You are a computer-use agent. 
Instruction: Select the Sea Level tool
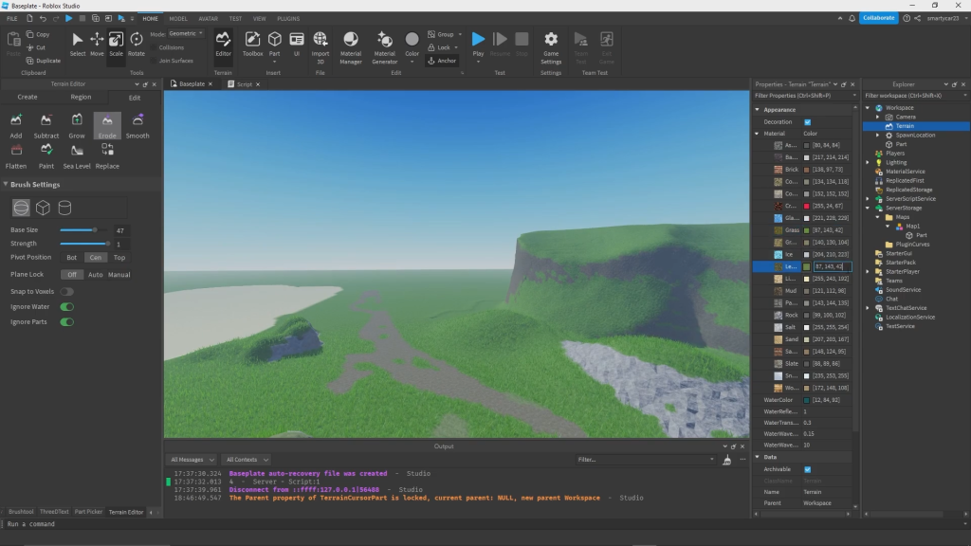coord(77,156)
